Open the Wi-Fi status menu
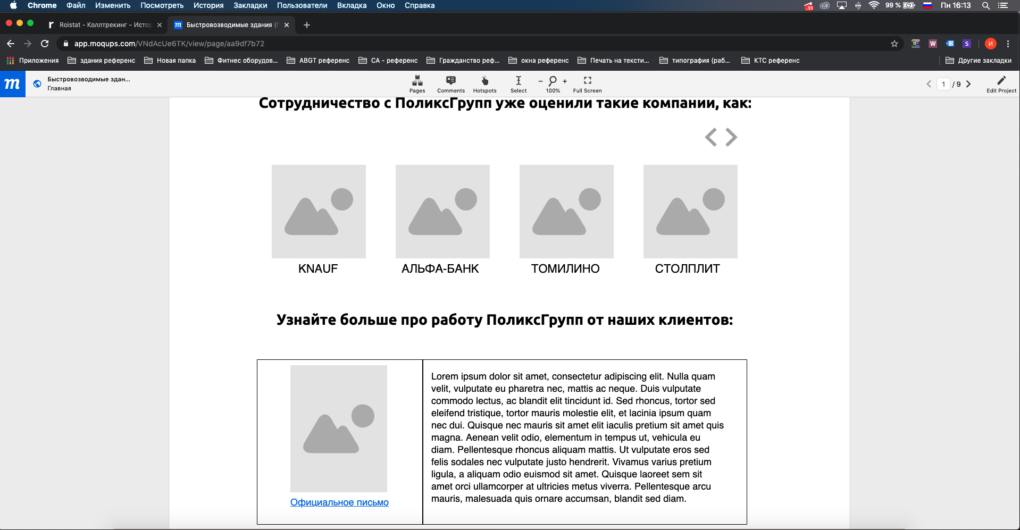This screenshot has height=530, width=1020. pyautogui.click(x=874, y=5)
